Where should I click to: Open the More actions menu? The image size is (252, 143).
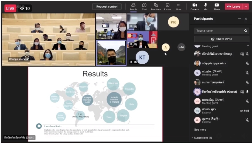pos(178,7)
